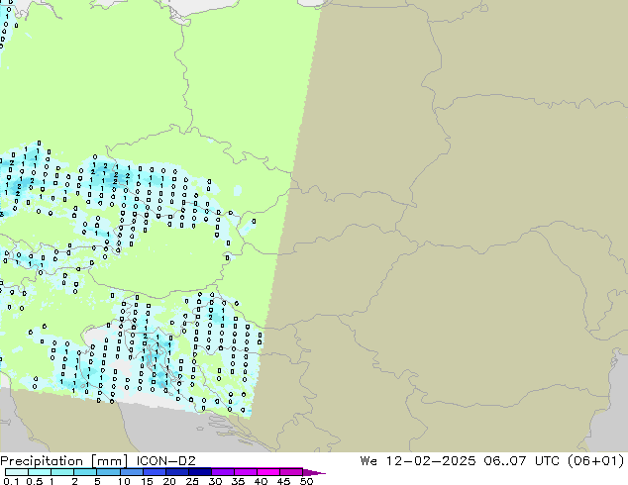This screenshot has height=485, width=628.
Task: Click the legend swatch between 1 and 2
Action: point(62,472)
